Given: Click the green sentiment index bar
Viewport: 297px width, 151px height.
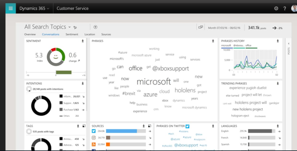Looking at the screenshot, I should (x=64, y=72).
